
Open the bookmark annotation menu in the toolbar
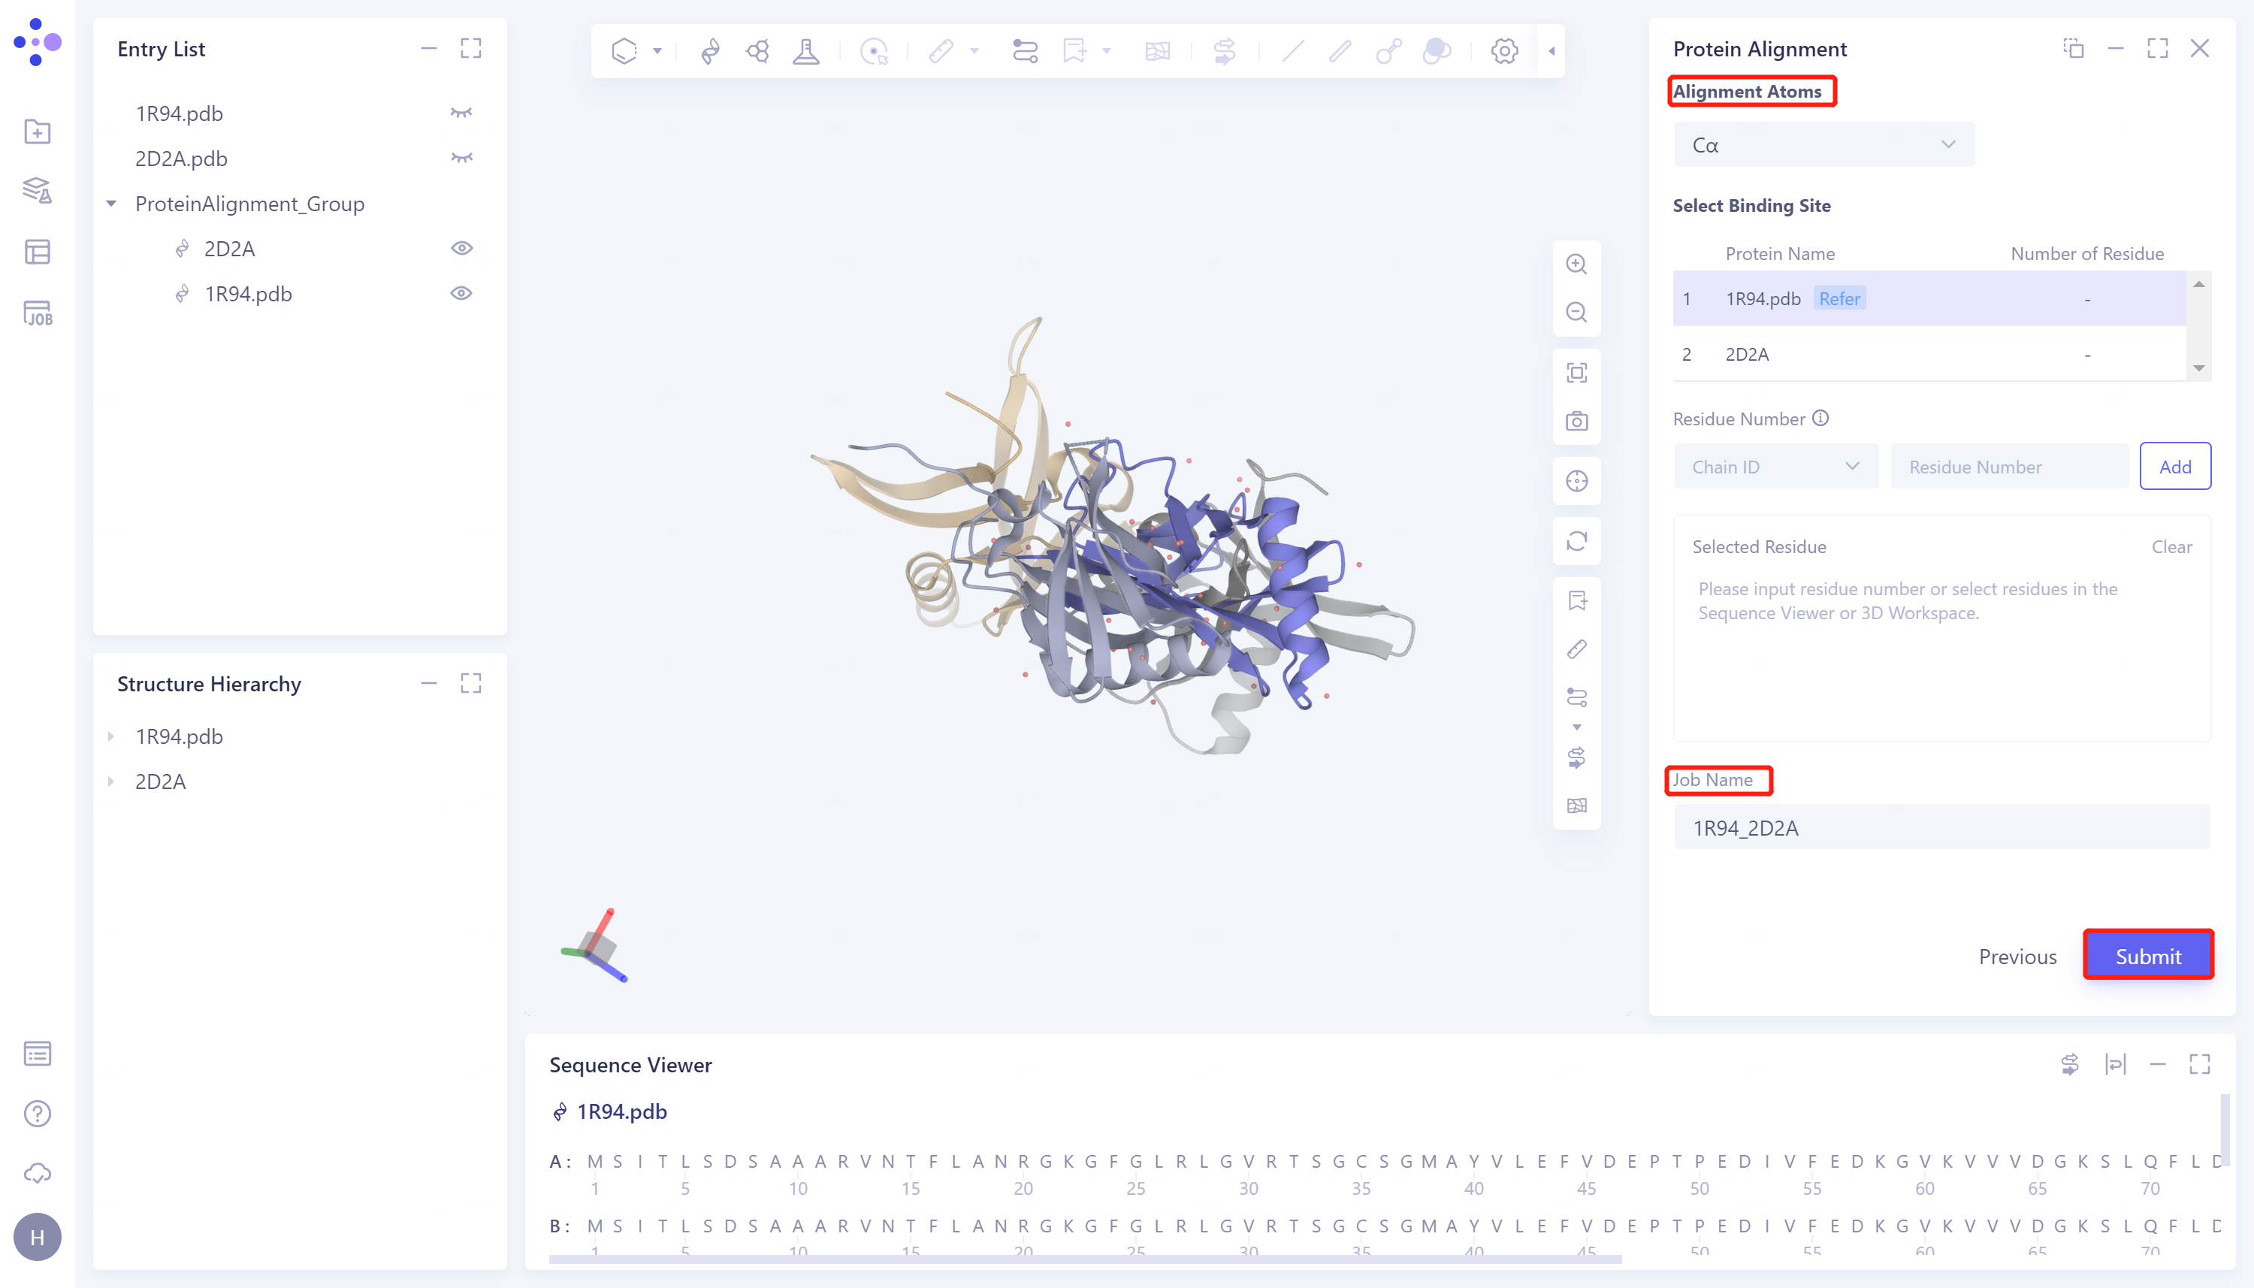1086,50
